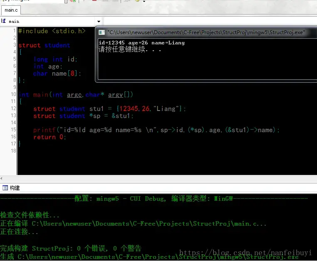The width and height of the screenshot is (317, 261).
Task: Click line number 15 in the gutter
Action: coord(13,130)
